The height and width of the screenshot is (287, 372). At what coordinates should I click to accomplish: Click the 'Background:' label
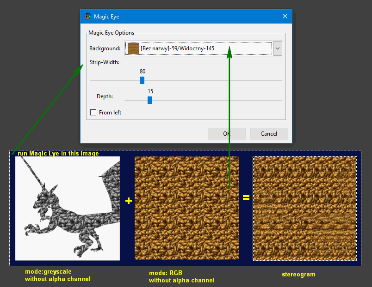[105, 48]
